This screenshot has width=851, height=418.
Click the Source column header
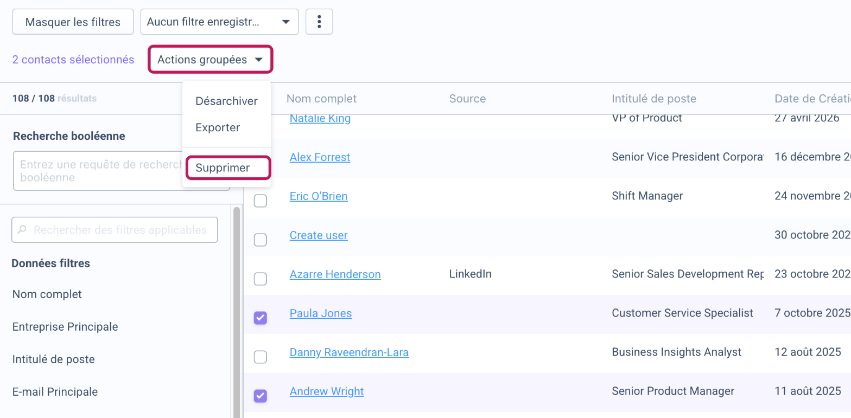pyautogui.click(x=467, y=99)
